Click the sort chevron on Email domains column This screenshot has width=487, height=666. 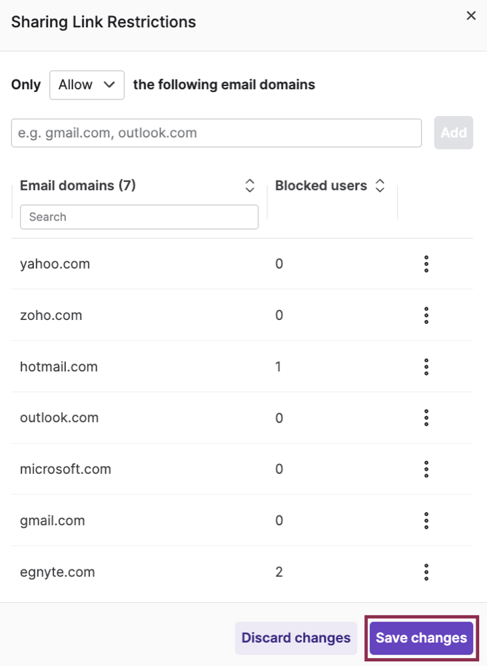(x=249, y=185)
